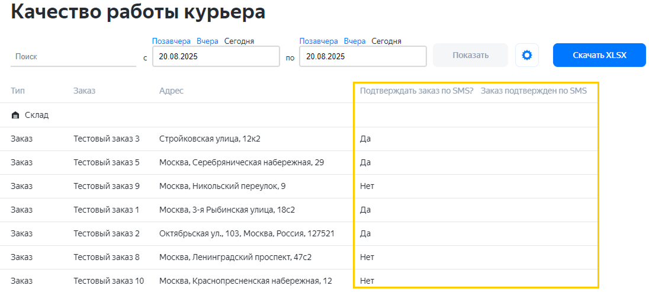Click the end date field after 'по'
649x292 pixels.
point(362,57)
